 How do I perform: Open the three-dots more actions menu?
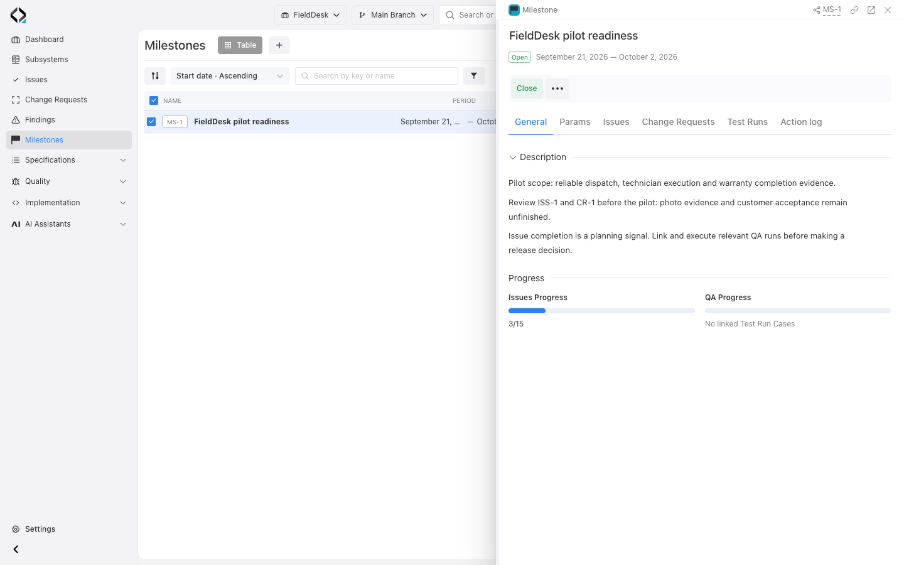coord(557,89)
